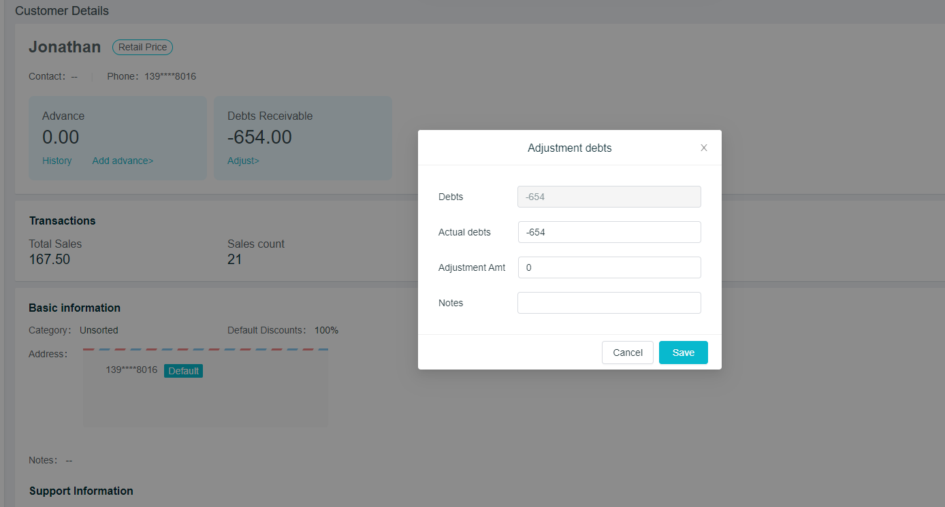945x507 pixels.
Task: Click the disabled Debts field
Action: 609,197
